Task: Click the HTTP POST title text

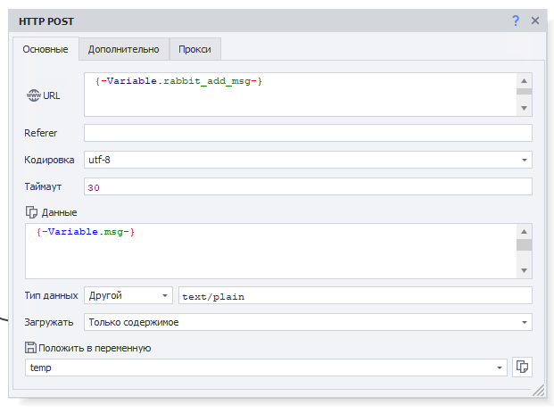Action: click(x=46, y=21)
